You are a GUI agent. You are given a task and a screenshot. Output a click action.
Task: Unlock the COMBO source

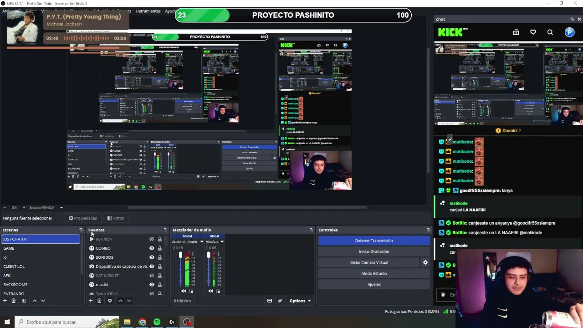pyautogui.click(x=159, y=248)
